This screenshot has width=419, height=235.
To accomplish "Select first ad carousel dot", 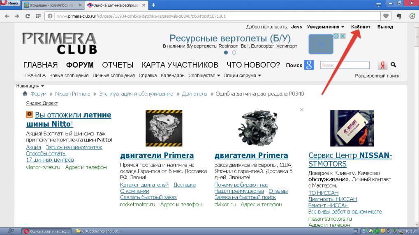I will point(226,52).
